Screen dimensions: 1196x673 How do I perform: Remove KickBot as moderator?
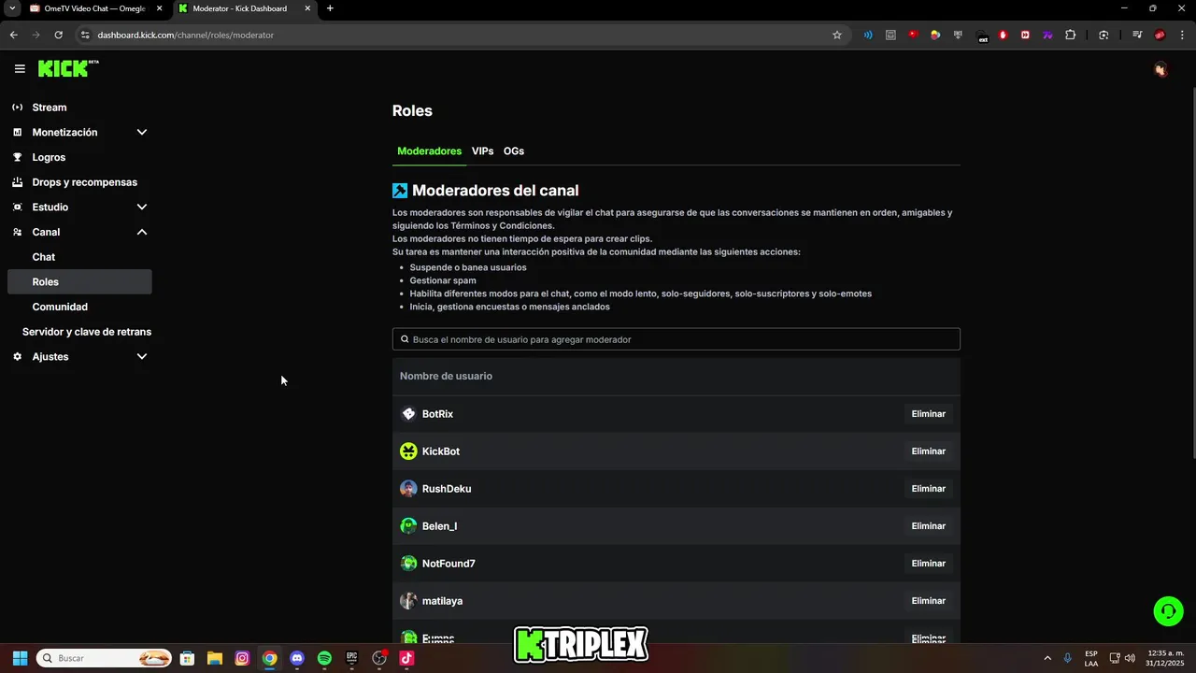[x=928, y=451]
